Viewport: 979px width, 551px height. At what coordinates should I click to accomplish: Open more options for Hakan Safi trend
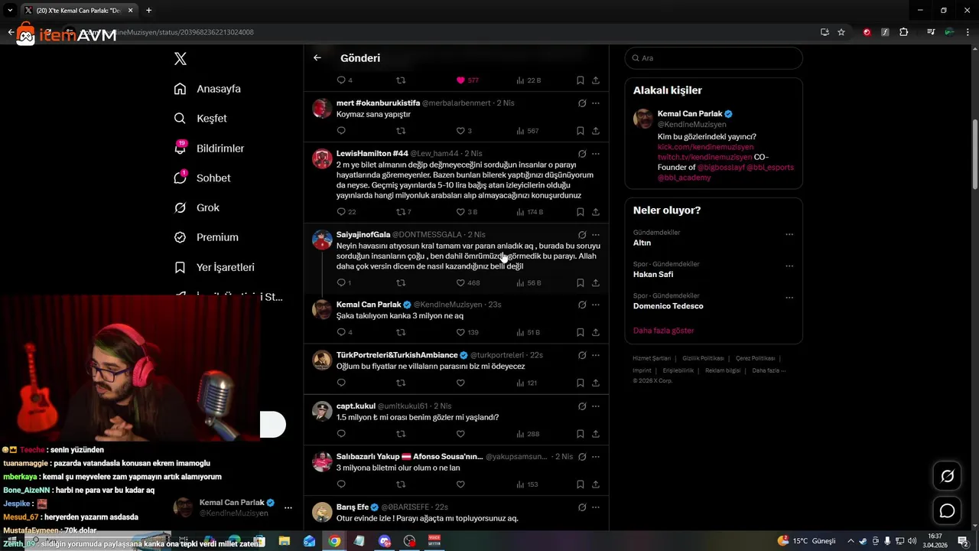(x=789, y=266)
